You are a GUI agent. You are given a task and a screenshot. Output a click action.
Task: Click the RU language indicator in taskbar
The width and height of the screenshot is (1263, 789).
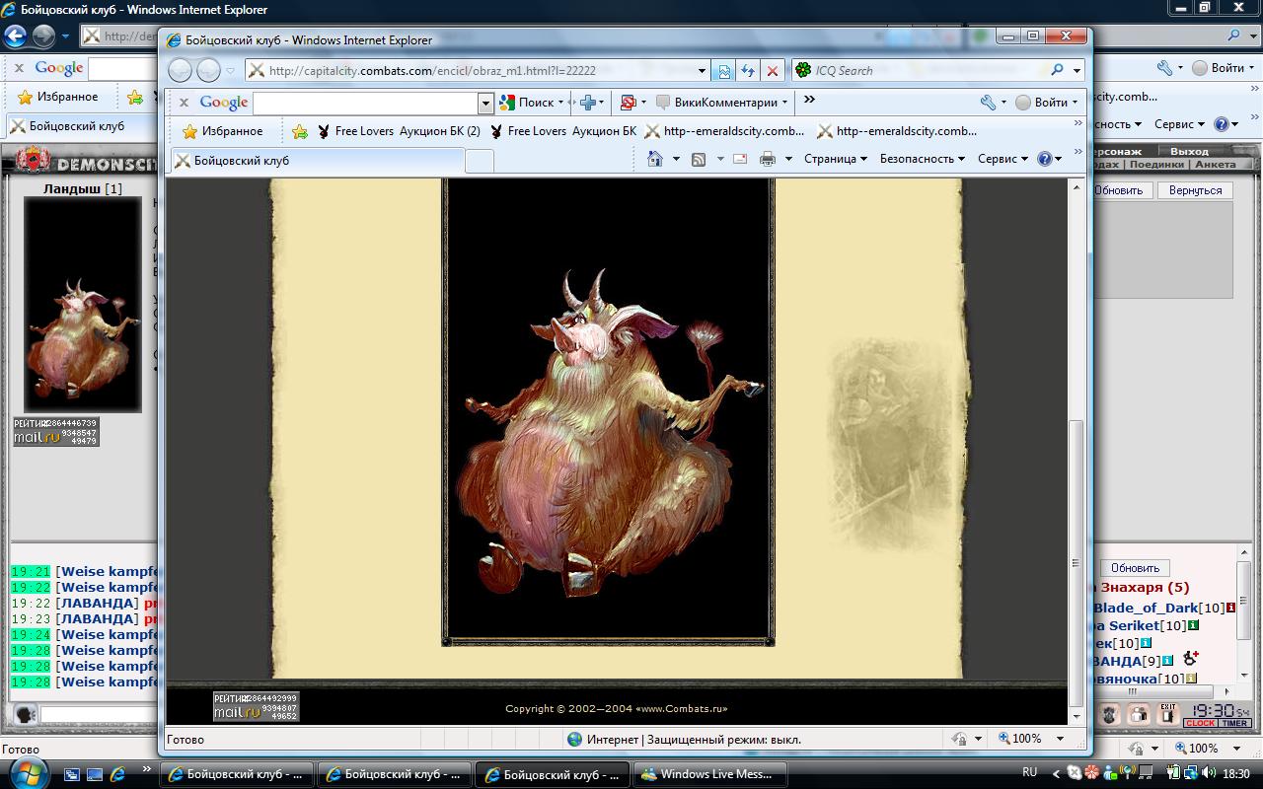point(1029,772)
